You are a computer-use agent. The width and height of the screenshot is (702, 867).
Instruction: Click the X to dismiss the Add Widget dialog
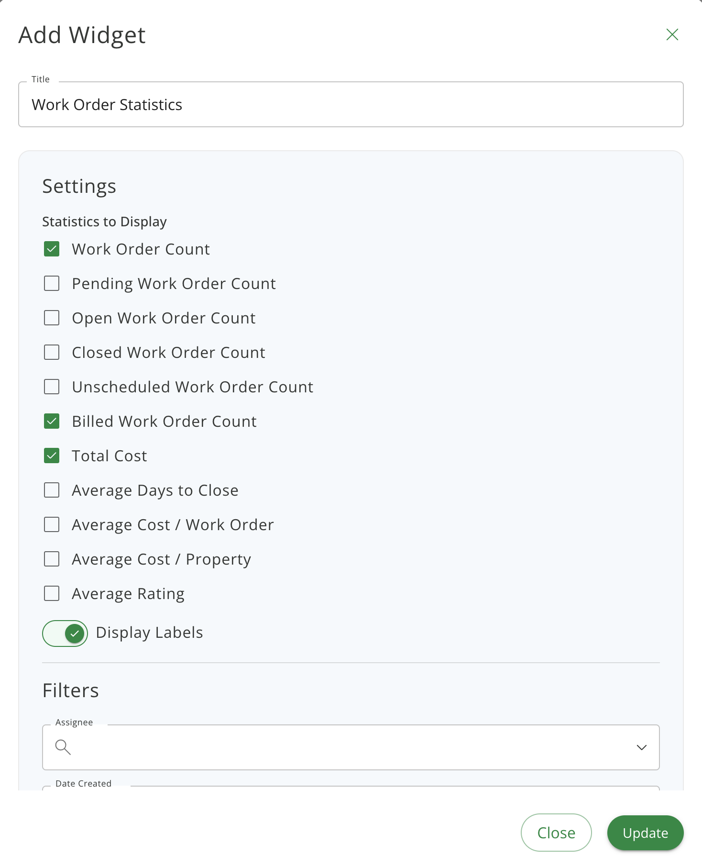[x=672, y=34]
